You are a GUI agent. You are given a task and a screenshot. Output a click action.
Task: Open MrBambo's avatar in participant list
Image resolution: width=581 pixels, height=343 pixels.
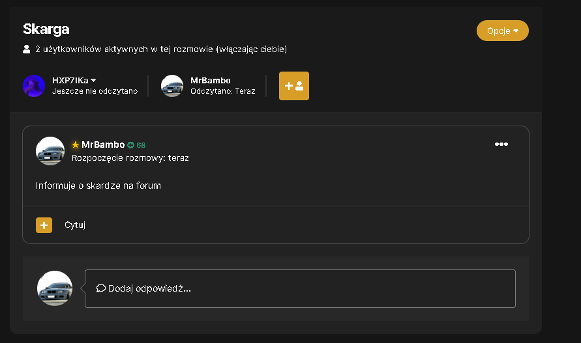click(x=172, y=86)
